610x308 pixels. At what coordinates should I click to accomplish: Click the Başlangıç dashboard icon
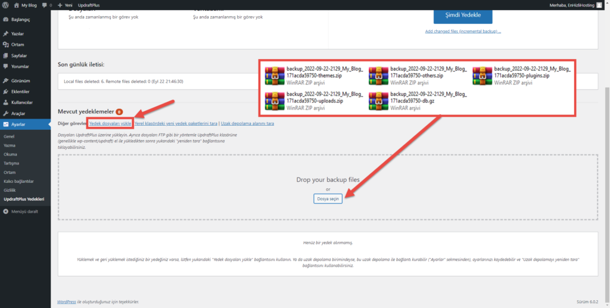[x=6, y=20]
